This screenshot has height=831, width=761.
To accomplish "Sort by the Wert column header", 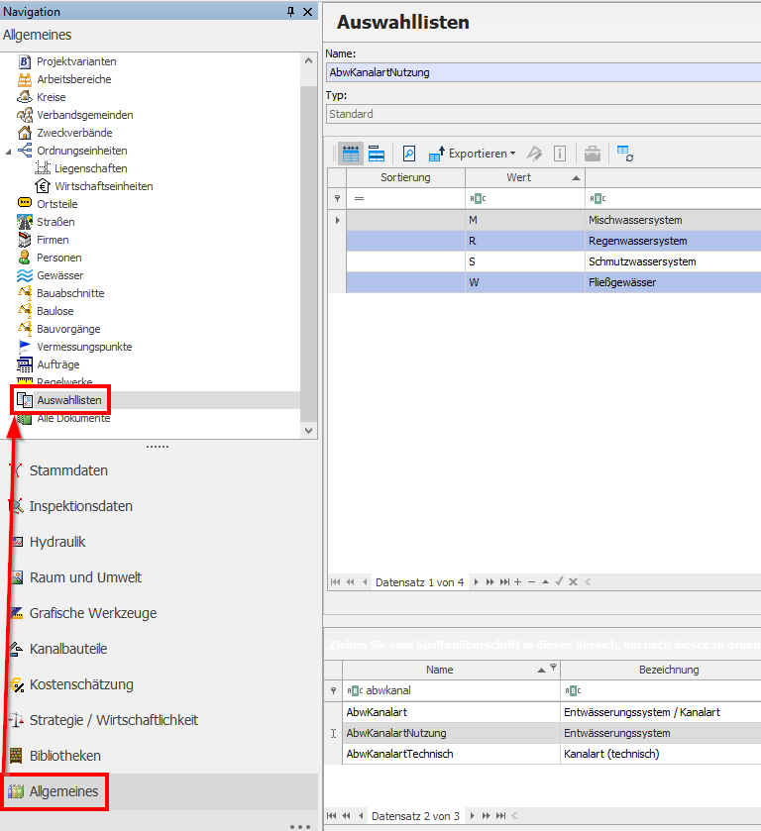I will click(x=518, y=177).
